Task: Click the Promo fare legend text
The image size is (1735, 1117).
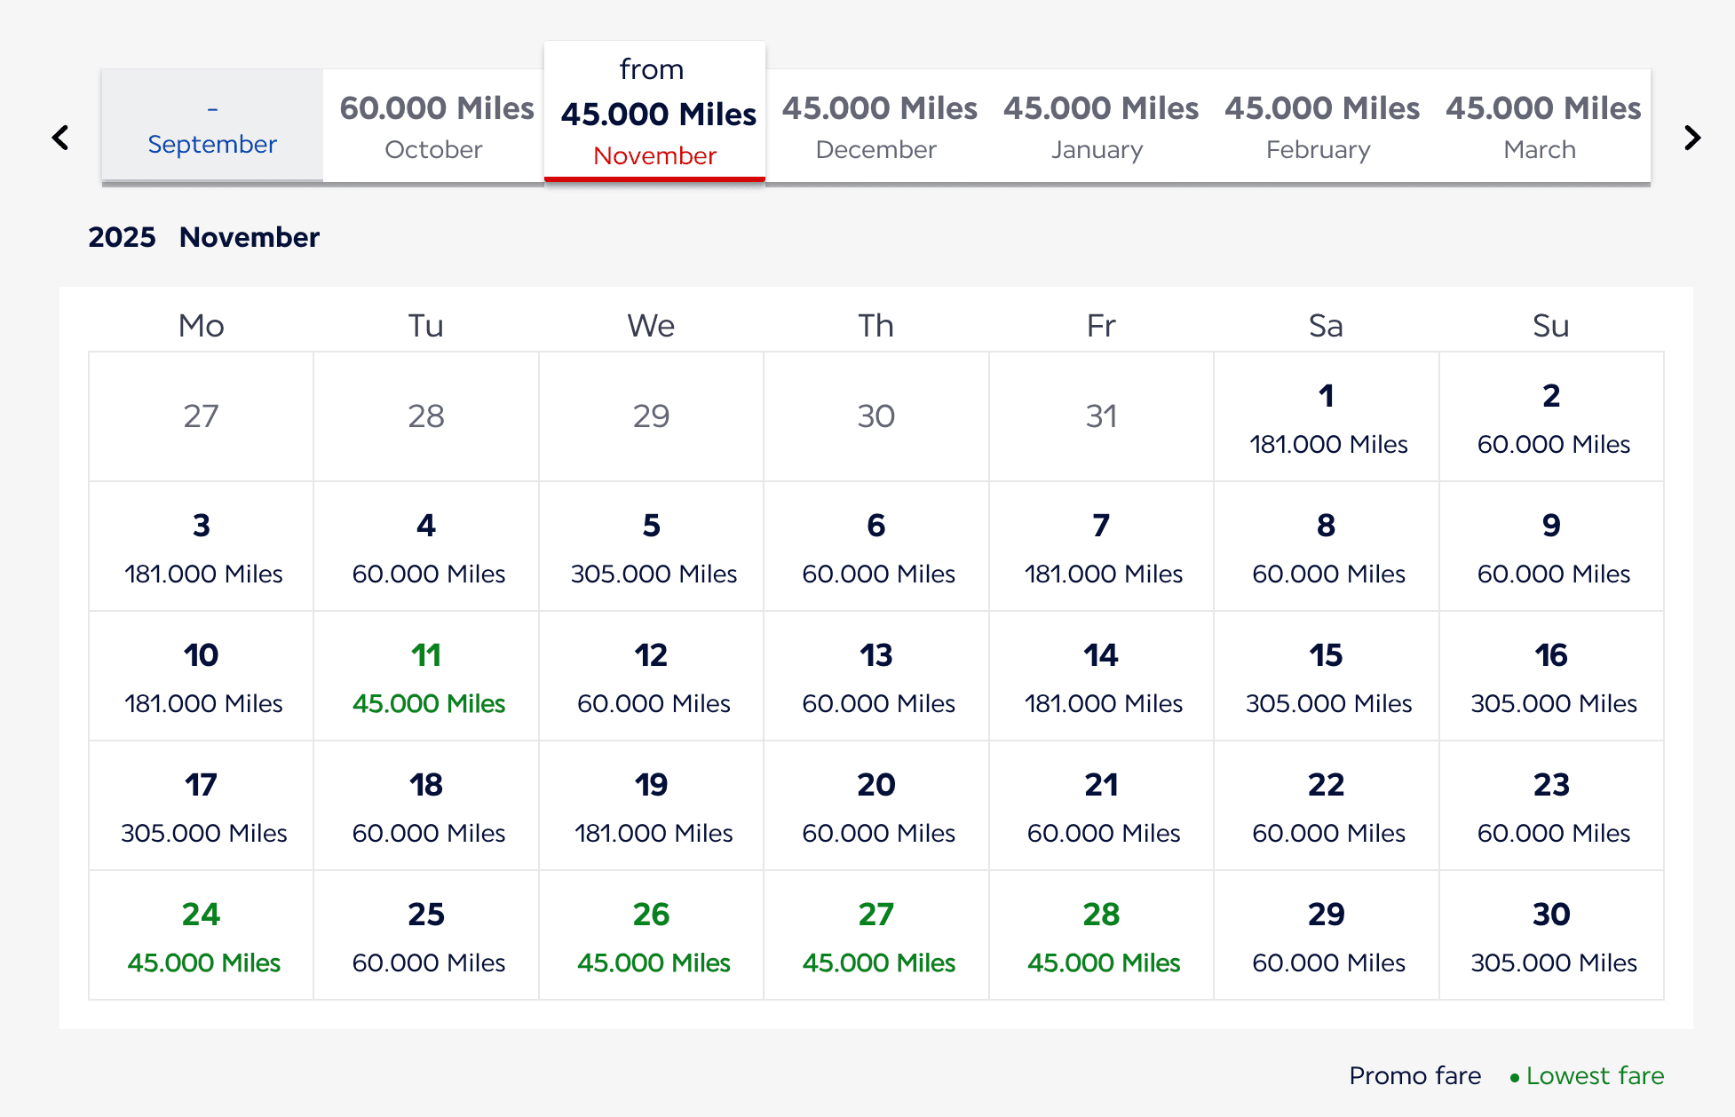Action: (1414, 1075)
